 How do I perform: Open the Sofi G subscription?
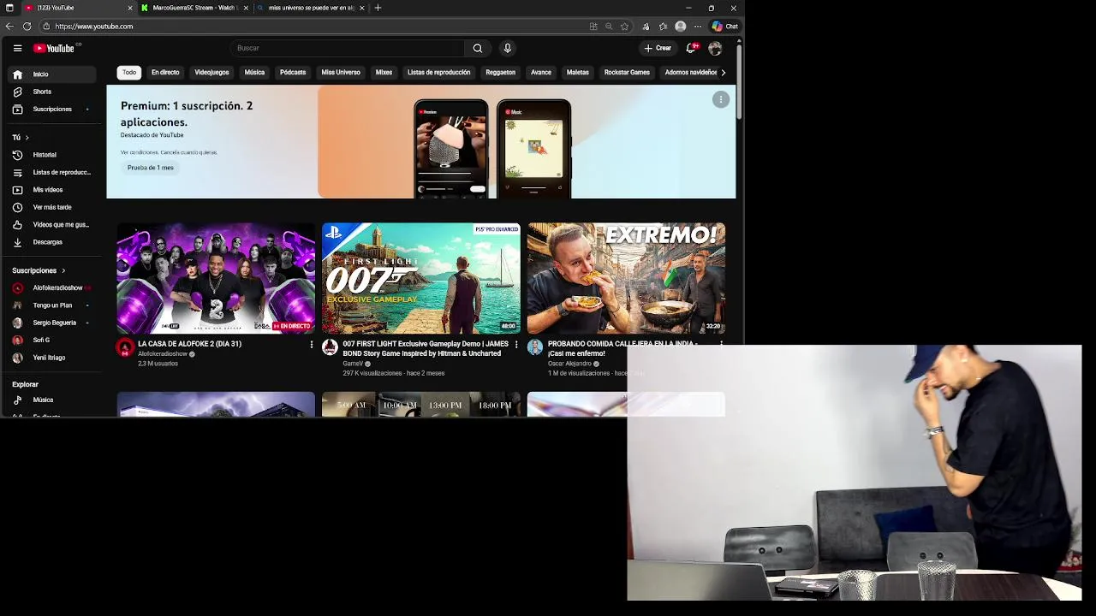coord(53,341)
